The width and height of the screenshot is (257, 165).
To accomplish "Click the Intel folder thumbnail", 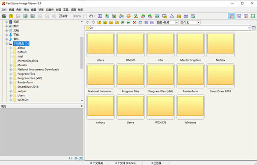I will [x=161, y=44].
